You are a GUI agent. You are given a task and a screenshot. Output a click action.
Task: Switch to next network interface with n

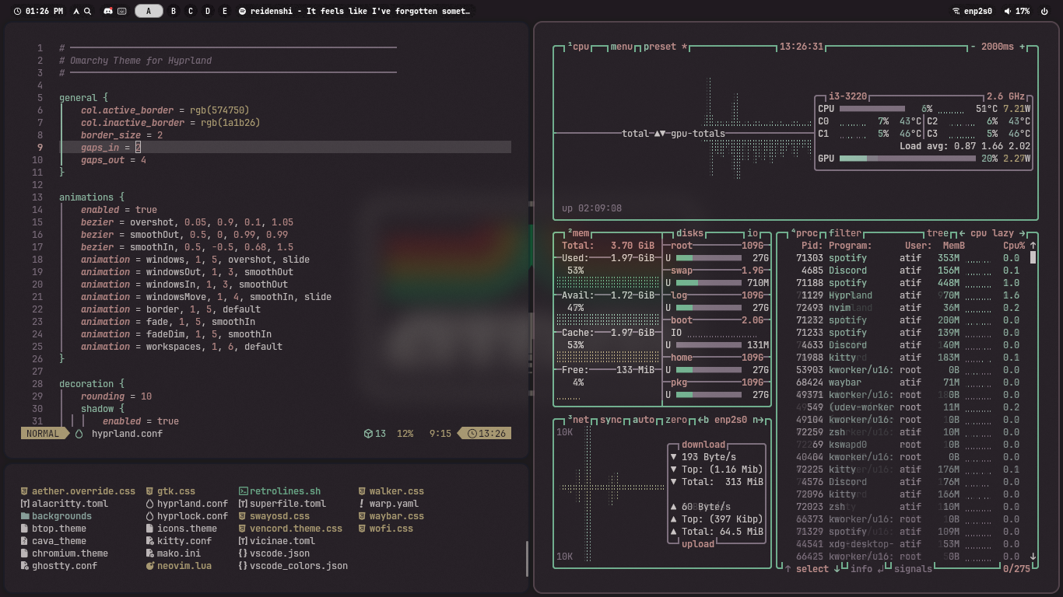pyautogui.click(x=758, y=420)
